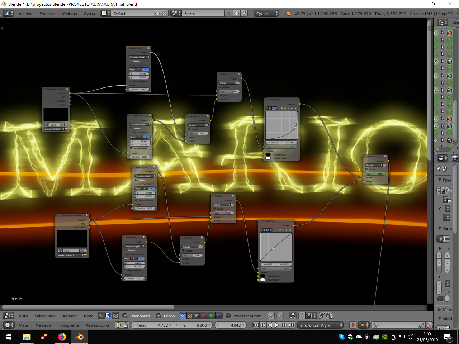The width and height of the screenshot is (459, 344).
Task: Select the compositing node tree type icon
Action: coord(108,316)
